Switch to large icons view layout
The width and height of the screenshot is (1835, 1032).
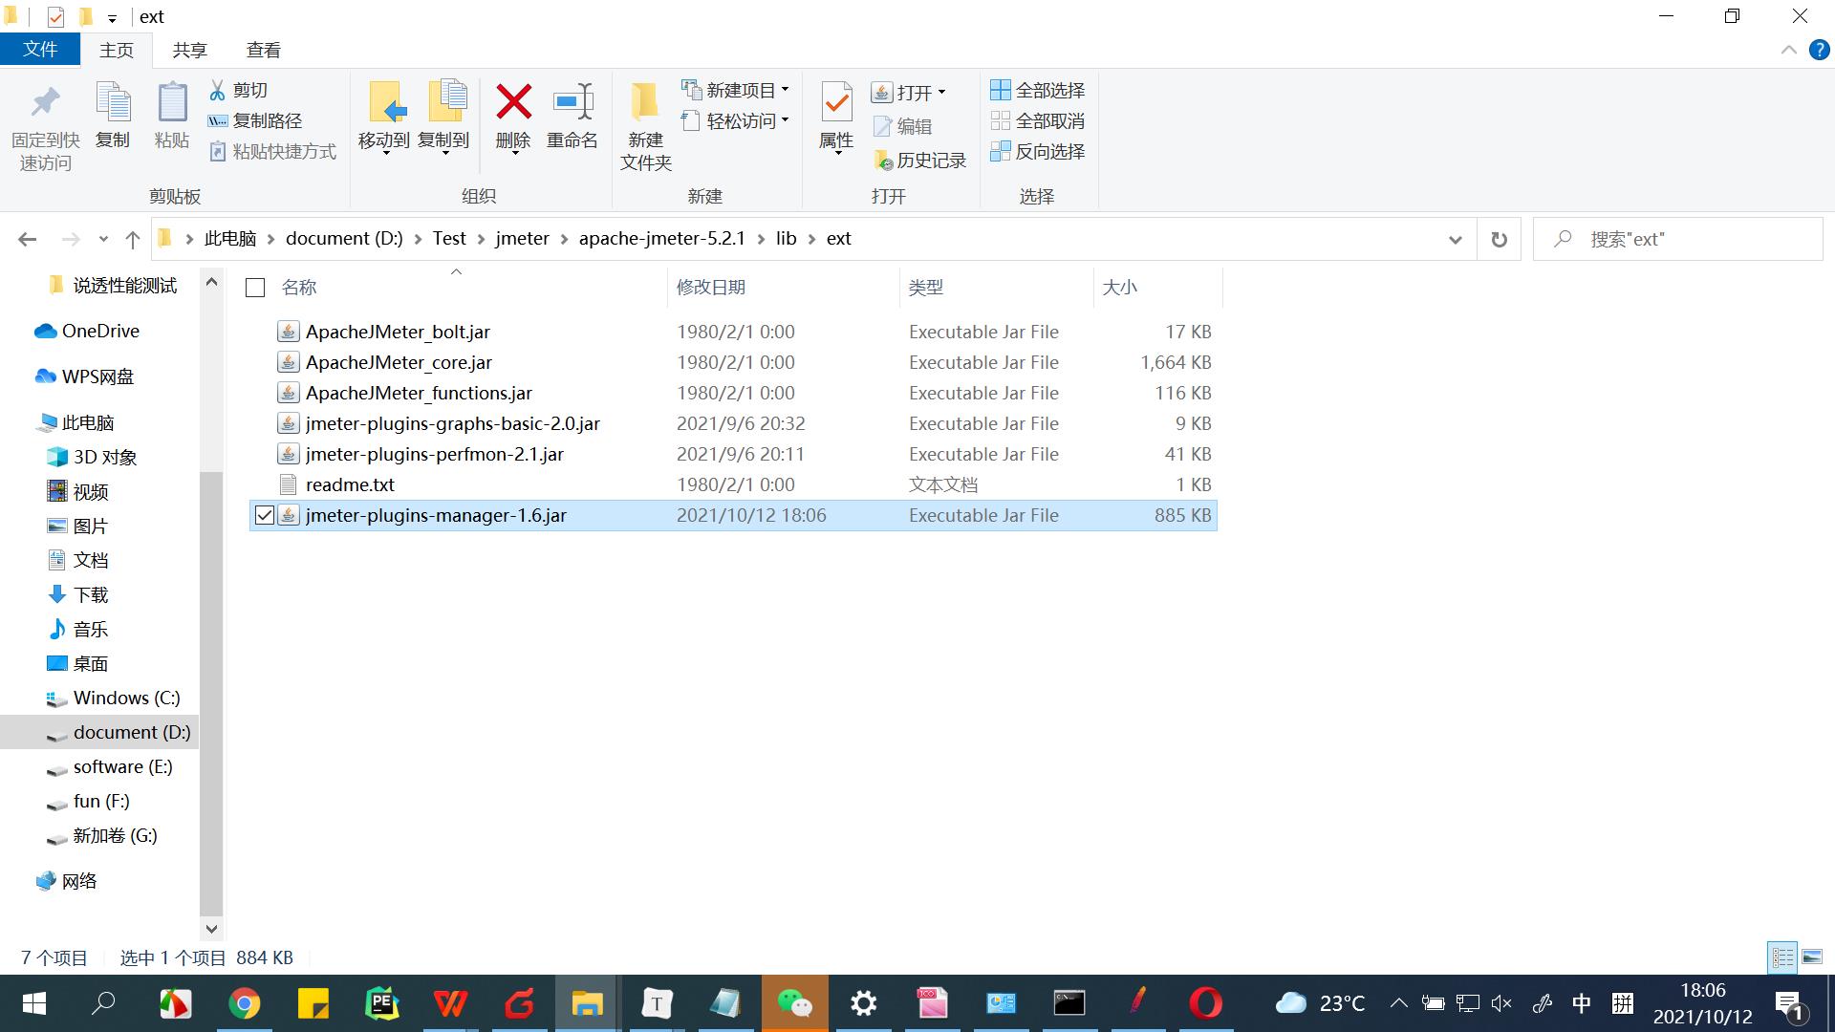[1812, 957]
